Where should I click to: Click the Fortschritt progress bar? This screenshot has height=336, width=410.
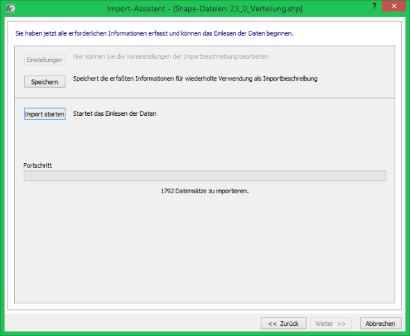(204, 176)
